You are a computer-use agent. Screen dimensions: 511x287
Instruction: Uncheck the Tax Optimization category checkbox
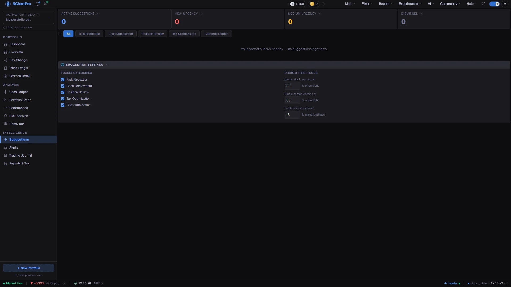pos(63,99)
